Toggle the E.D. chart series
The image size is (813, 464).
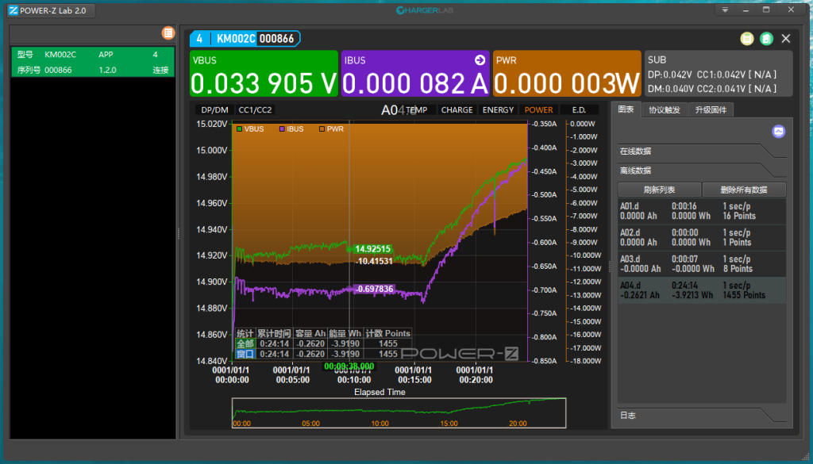579,109
